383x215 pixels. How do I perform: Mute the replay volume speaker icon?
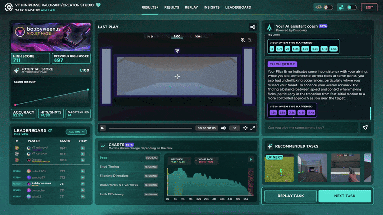(x=224, y=128)
